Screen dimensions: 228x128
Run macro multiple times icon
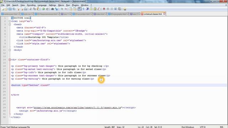tap(115, 9)
